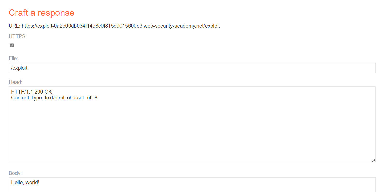Click the exploit server URL text
The height and width of the screenshot is (192, 385).
point(121,26)
